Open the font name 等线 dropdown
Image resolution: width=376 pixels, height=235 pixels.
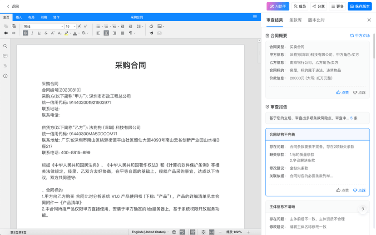pyautogui.click(x=44, y=26)
